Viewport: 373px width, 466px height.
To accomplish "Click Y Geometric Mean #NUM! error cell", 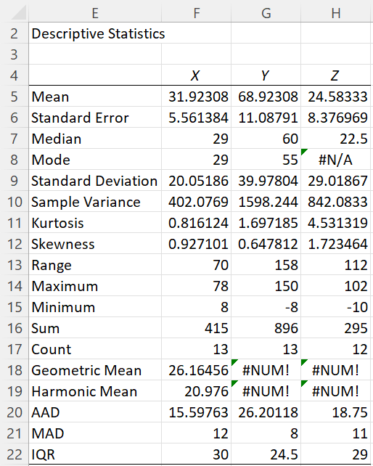I will point(266,370).
